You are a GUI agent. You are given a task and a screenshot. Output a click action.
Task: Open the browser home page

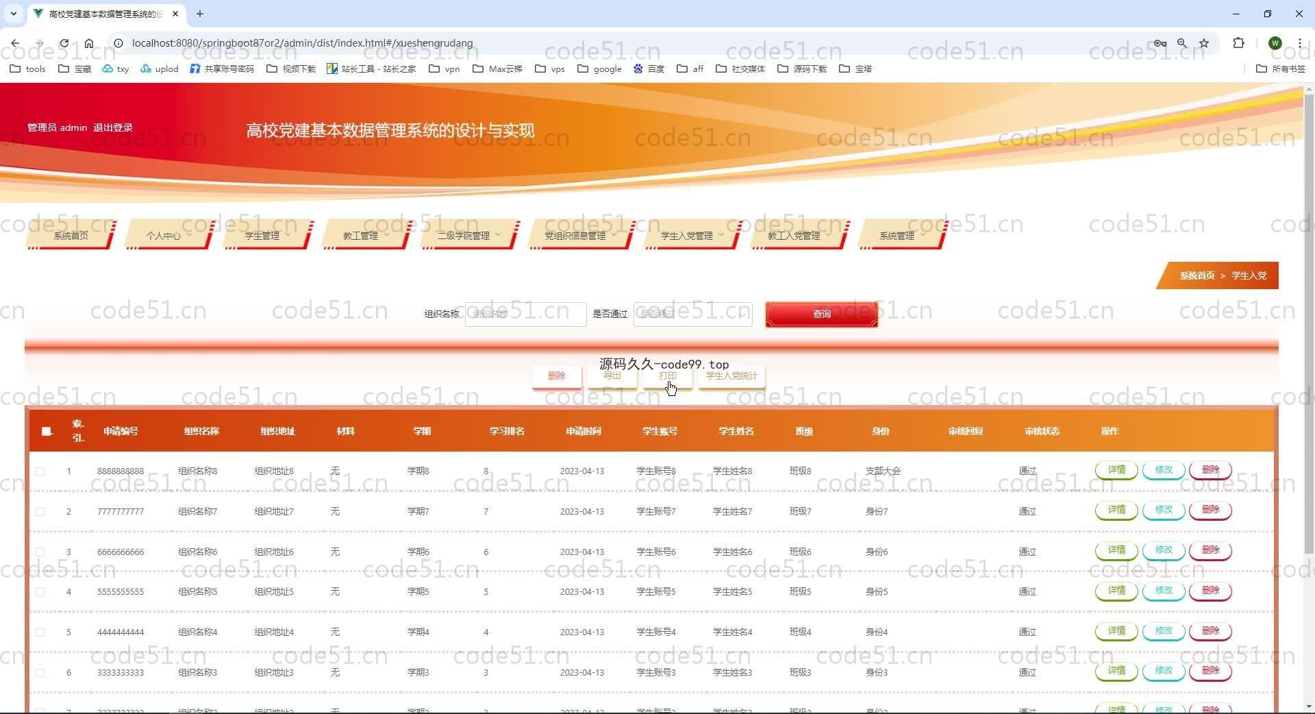[89, 43]
